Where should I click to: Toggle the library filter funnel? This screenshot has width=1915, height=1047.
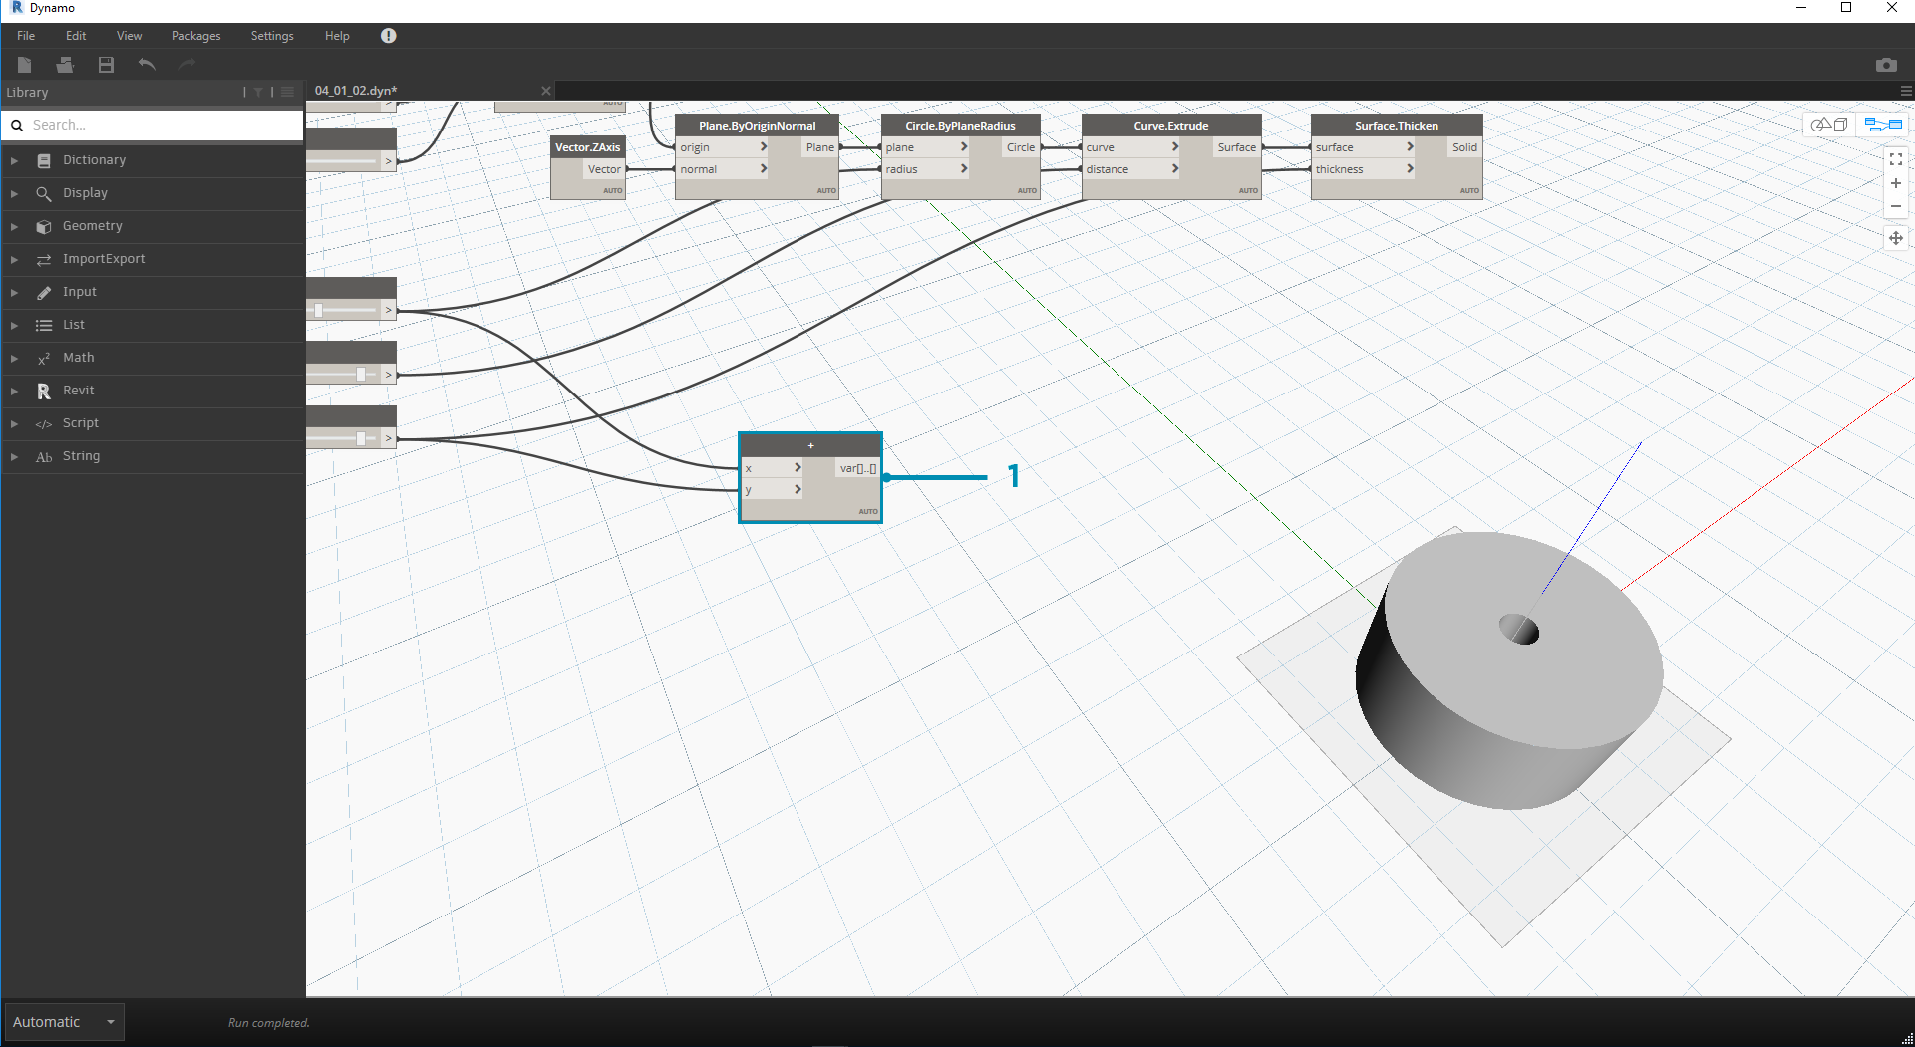(258, 92)
